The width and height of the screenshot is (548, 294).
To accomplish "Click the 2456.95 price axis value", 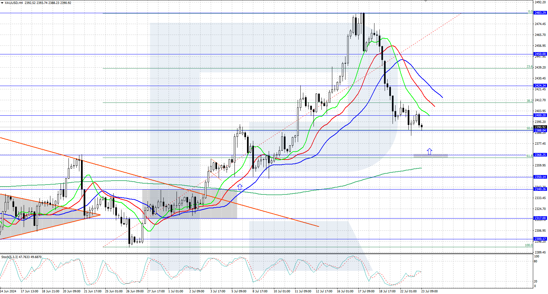I will 540,46.
